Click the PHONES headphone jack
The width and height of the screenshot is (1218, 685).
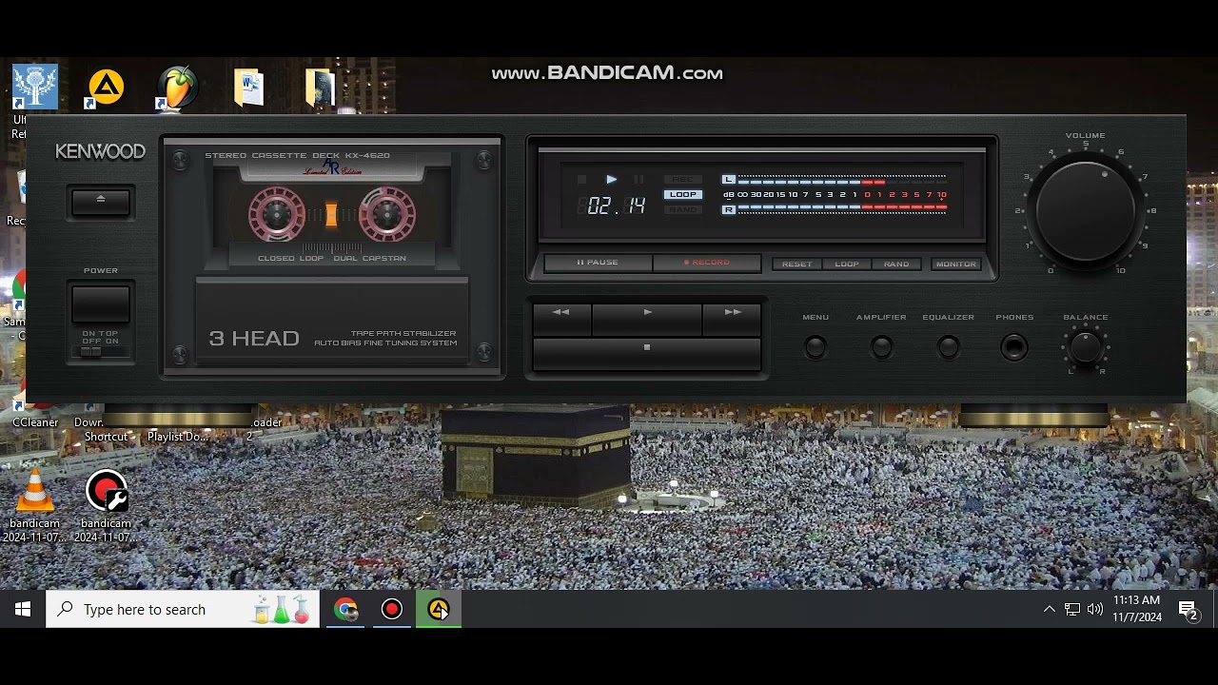coord(1014,348)
